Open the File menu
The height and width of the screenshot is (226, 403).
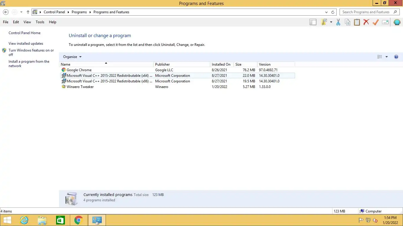tap(6, 22)
